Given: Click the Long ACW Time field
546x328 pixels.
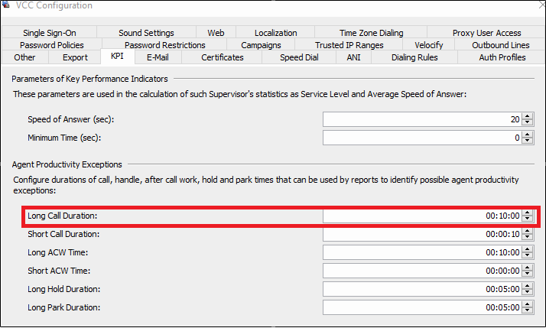Looking at the screenshot, I should point(422,252).
